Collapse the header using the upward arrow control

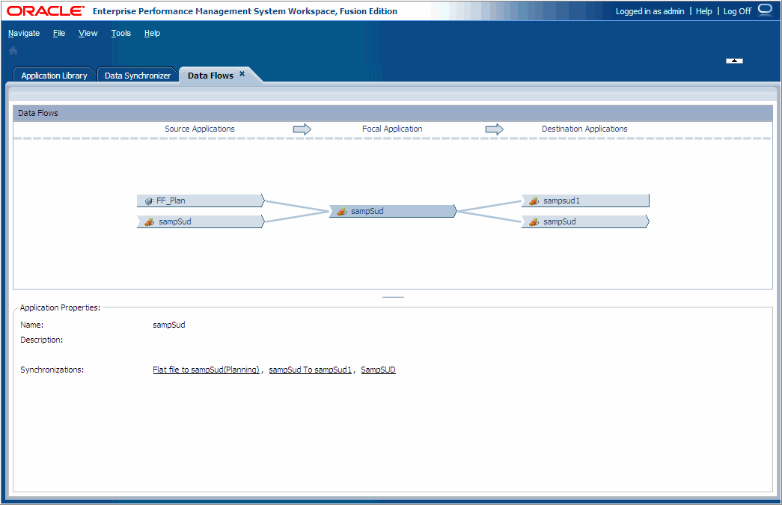(734, 60)
